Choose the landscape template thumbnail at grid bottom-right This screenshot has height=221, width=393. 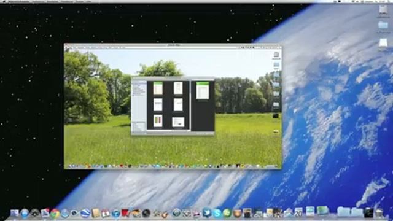click(178, 122)
